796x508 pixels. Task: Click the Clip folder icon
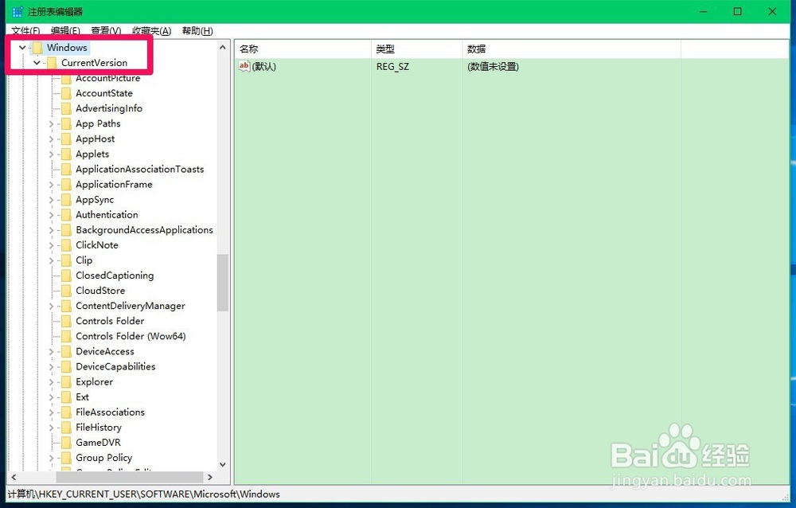coord(66,260)
